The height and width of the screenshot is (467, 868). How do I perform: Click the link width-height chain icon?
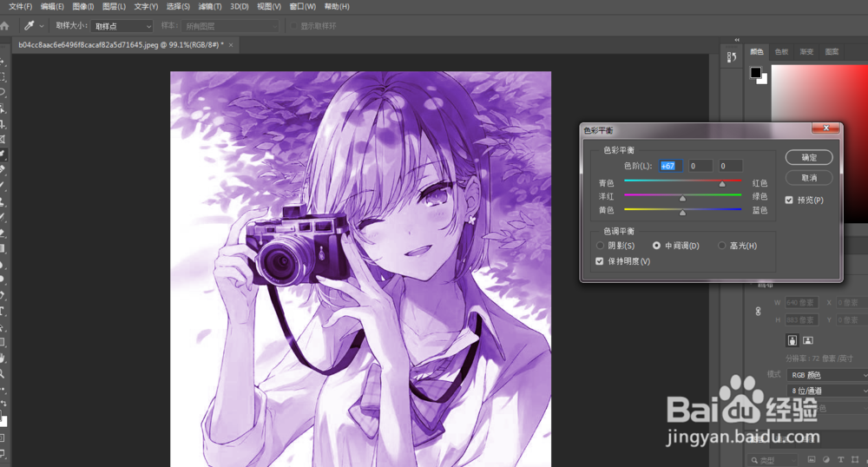point(758,312)
